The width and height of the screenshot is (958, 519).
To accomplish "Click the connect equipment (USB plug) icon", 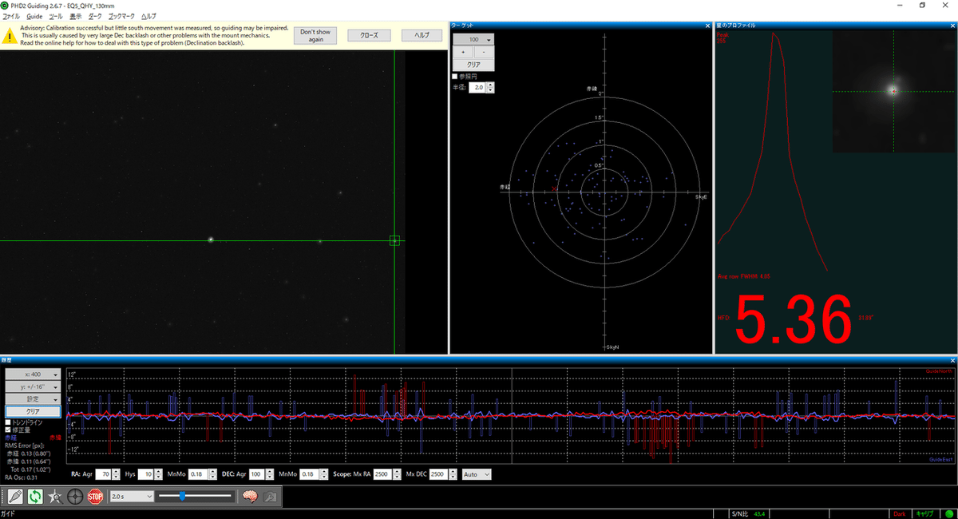I will [x=14, y=496].
